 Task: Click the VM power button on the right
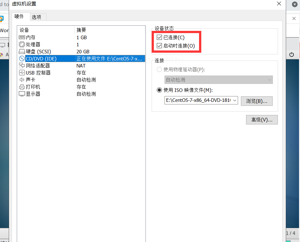pos(292,55)
